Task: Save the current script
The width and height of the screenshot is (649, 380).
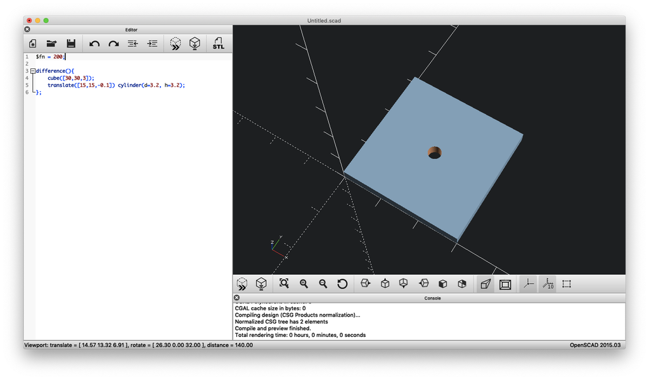Action: coord(71,43)
